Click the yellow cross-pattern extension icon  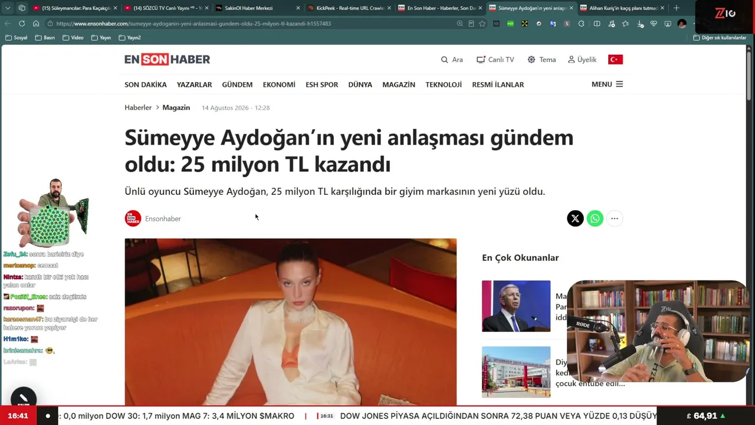(524, 24)
